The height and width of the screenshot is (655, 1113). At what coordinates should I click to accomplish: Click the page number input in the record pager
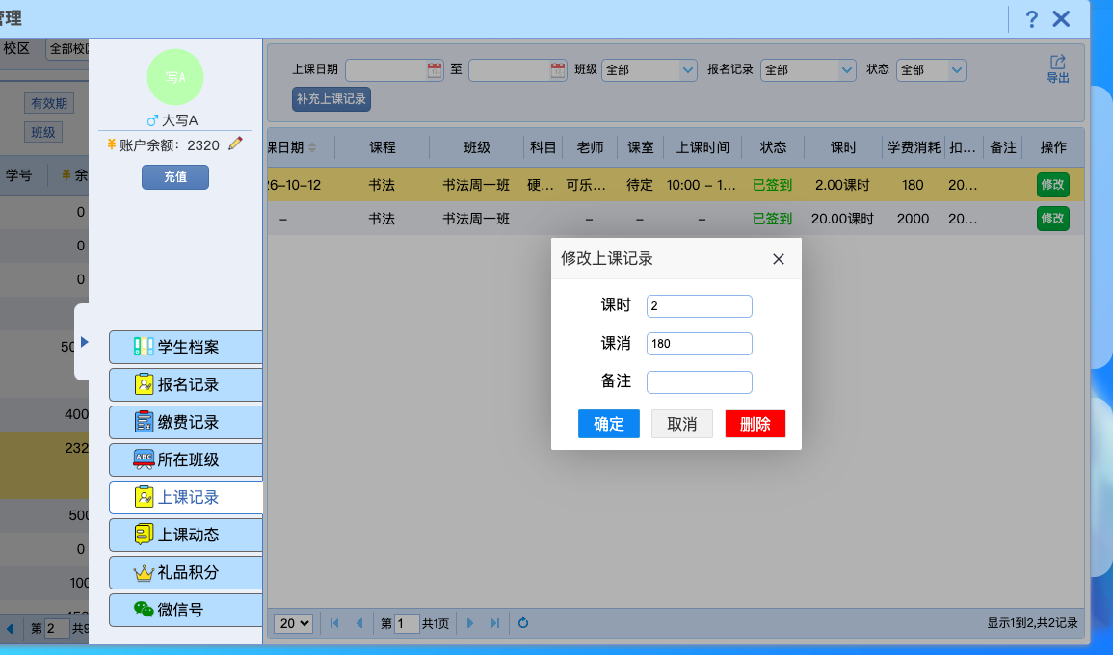pyautogui.click(x=406, y=623)
